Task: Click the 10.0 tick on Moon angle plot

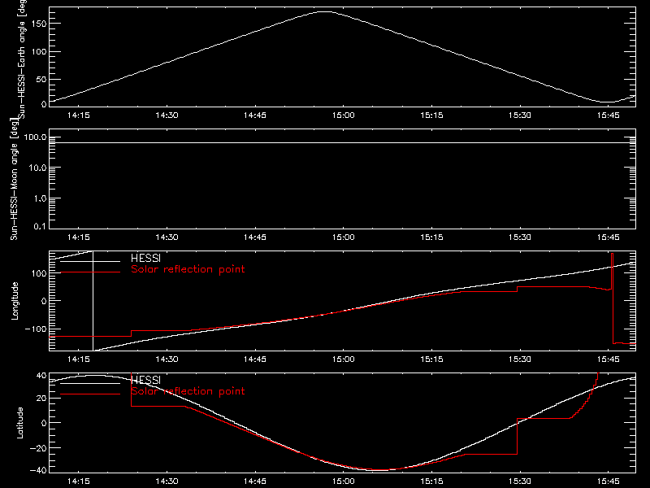Action: 37,168
